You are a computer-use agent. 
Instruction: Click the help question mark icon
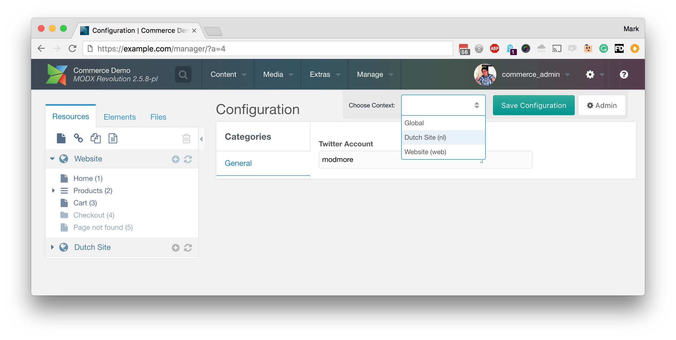point(624,74)
